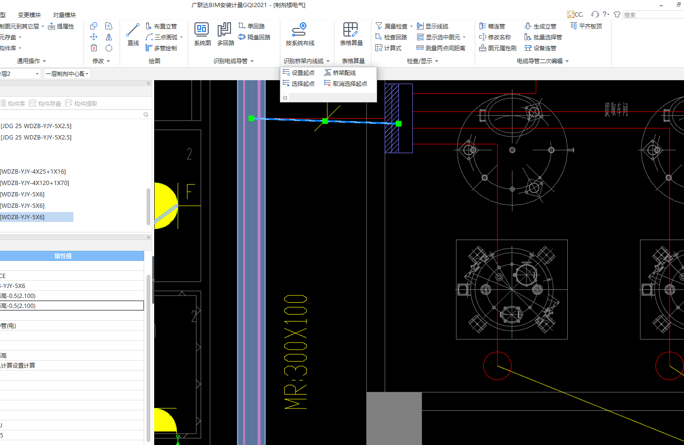
Task: Click the search icon in component list
Action: (x=146, y=114)
